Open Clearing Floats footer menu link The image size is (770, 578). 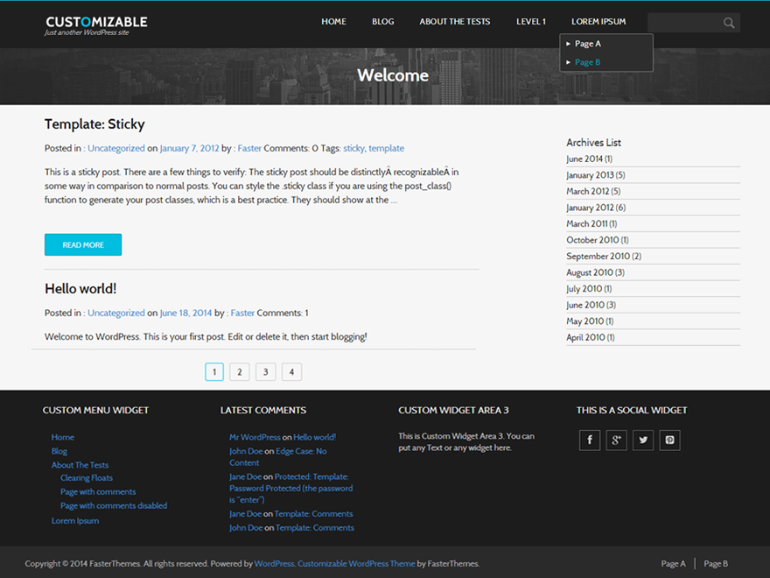pos(87,478)
